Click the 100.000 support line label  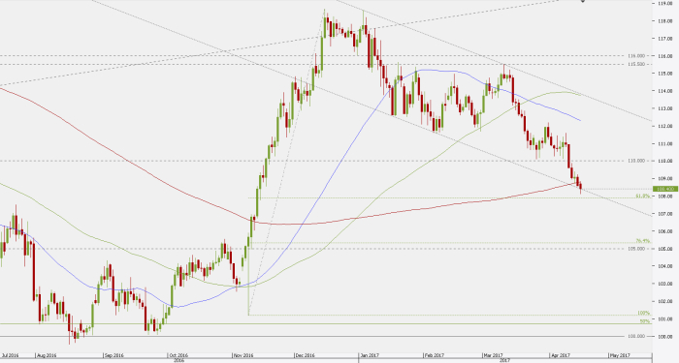point(636,336)
